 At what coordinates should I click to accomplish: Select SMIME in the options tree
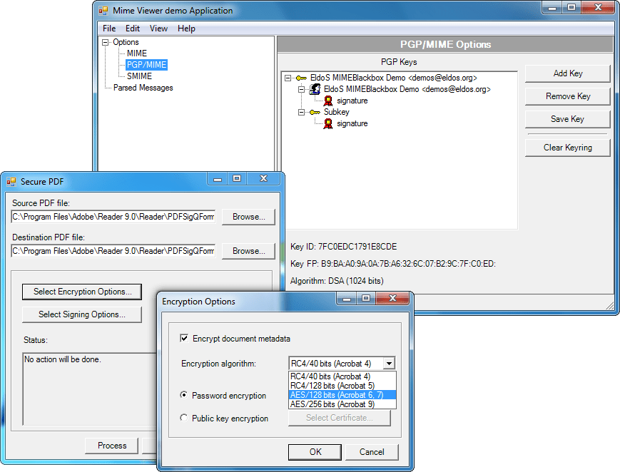(139, 76)
